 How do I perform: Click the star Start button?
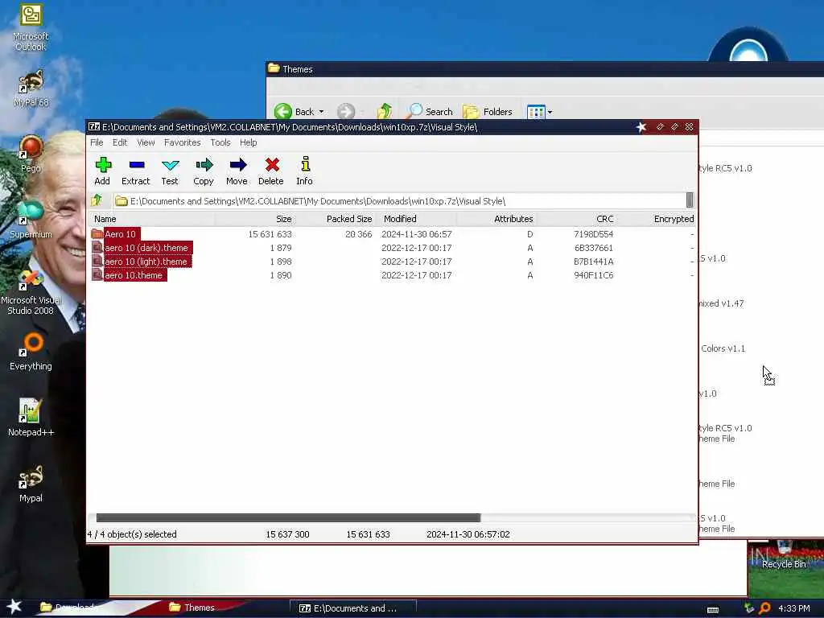pos(14,607)
